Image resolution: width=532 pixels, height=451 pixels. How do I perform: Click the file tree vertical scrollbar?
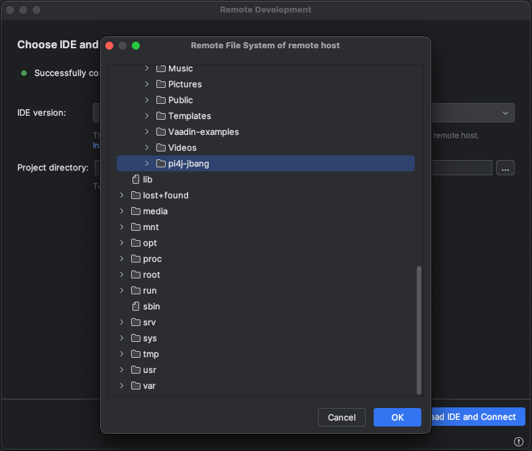[418, 329]
